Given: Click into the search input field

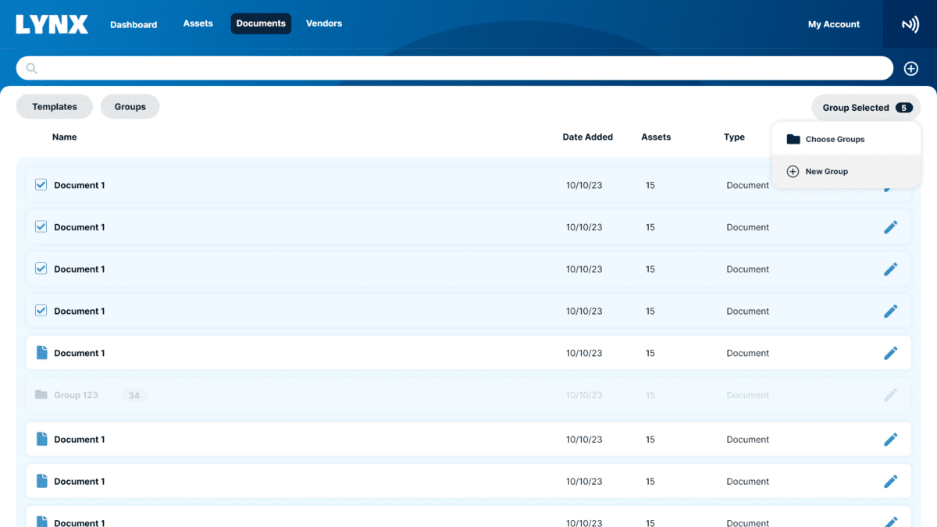Looking at the screenshot, I should (x=461, y=69).
